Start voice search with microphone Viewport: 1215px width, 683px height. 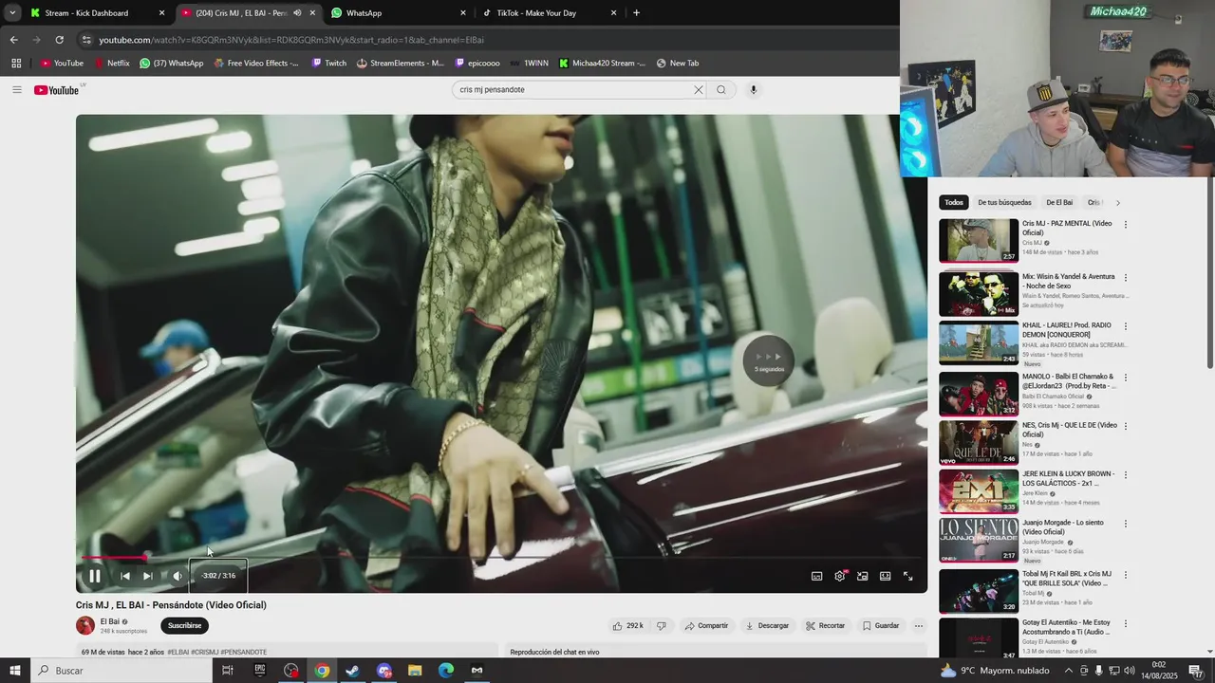tap(754, 90)
